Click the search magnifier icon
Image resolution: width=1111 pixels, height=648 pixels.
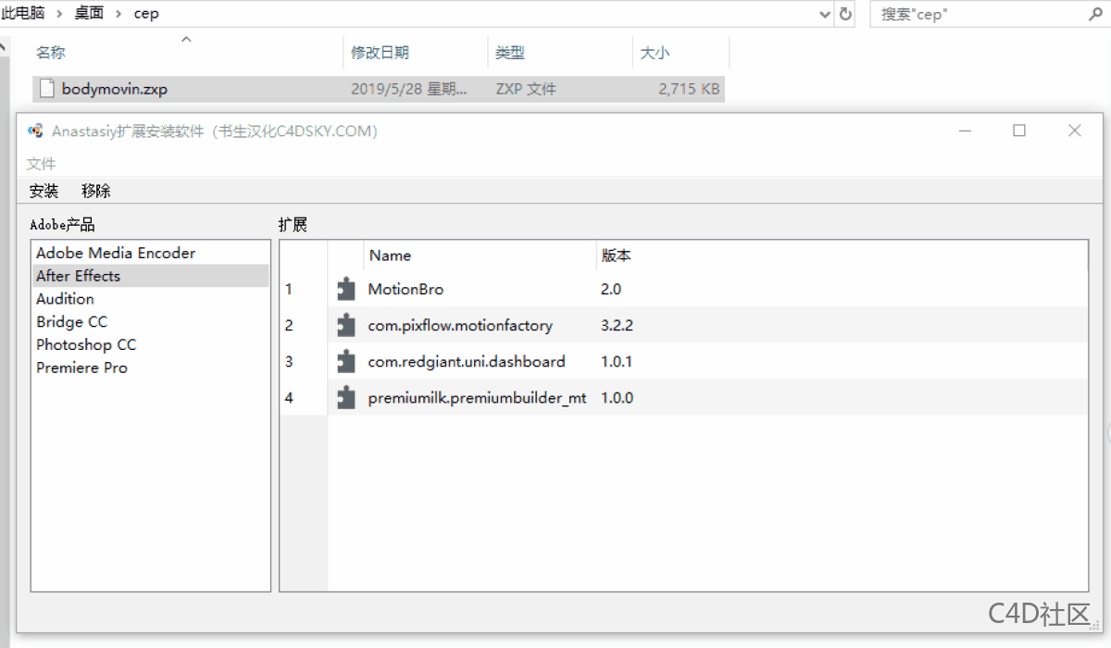(1094, 14)
